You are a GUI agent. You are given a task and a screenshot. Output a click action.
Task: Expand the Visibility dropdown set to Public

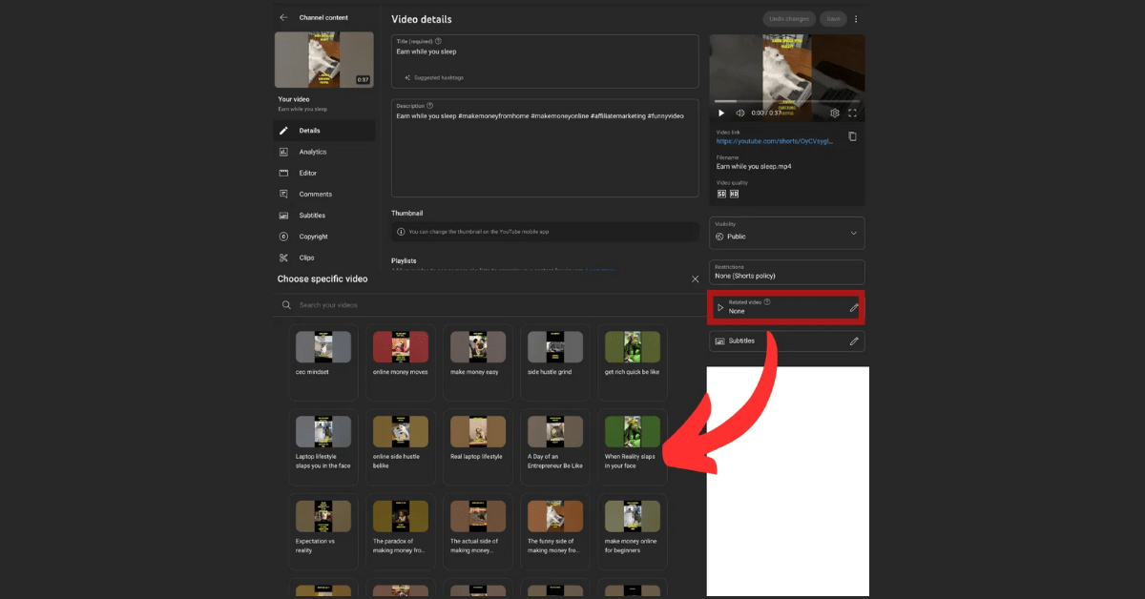pyautogui.click(x=787, y=233)
